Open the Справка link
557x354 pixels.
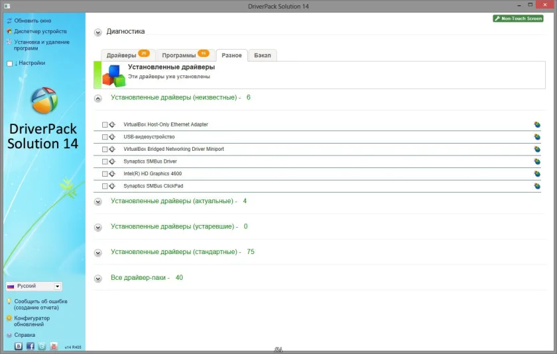[x=25, y=335]
